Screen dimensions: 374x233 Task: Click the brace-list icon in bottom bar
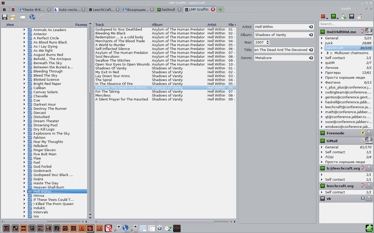(x=74, y=228)
